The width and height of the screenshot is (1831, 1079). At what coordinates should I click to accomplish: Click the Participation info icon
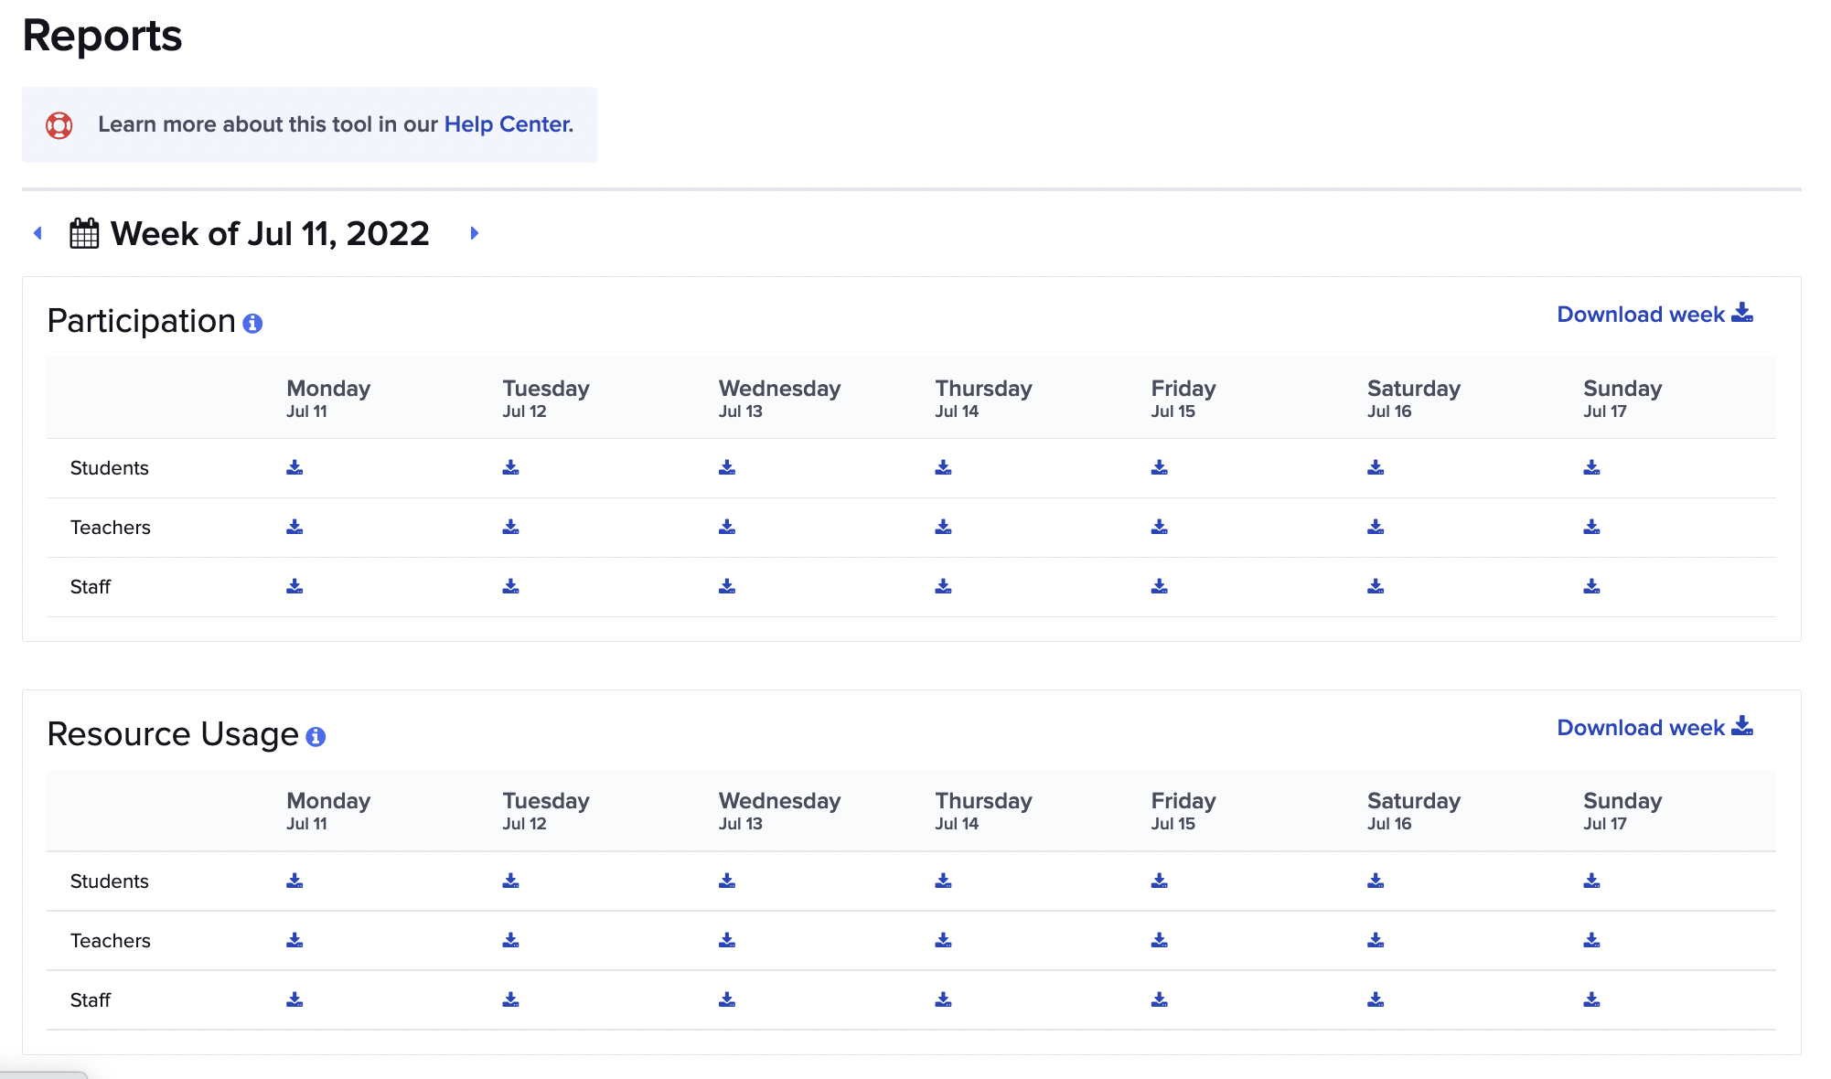tap(252, 323)
